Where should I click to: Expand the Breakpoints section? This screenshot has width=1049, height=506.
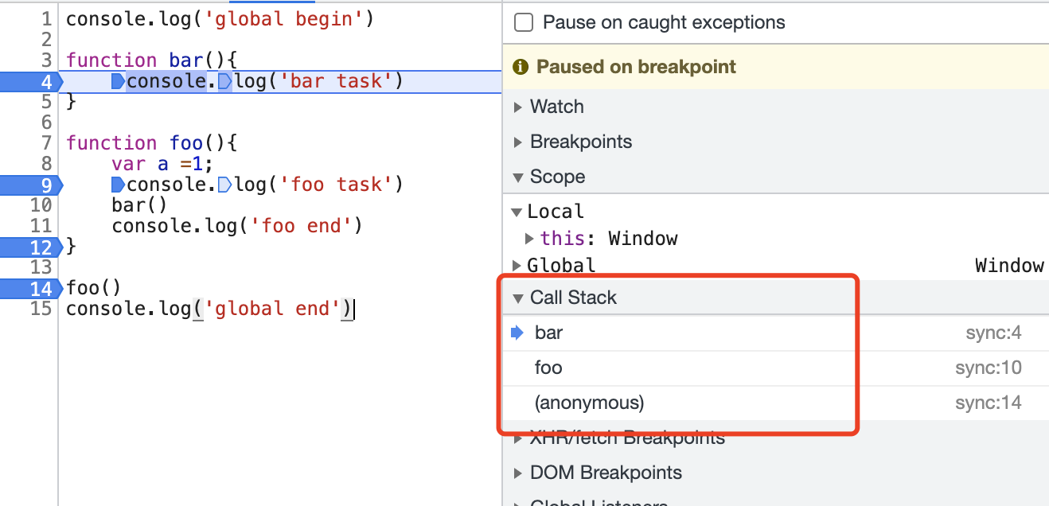518,142
